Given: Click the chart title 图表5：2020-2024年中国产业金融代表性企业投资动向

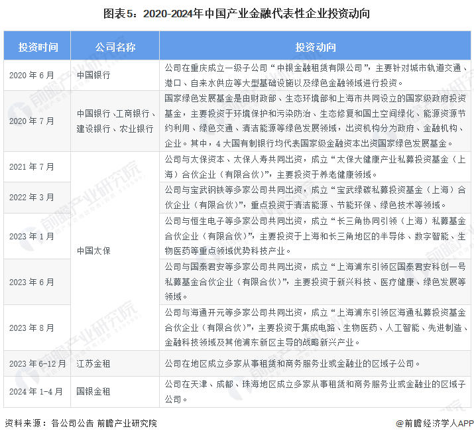Looking at the screenshot, I should [237, 14].
